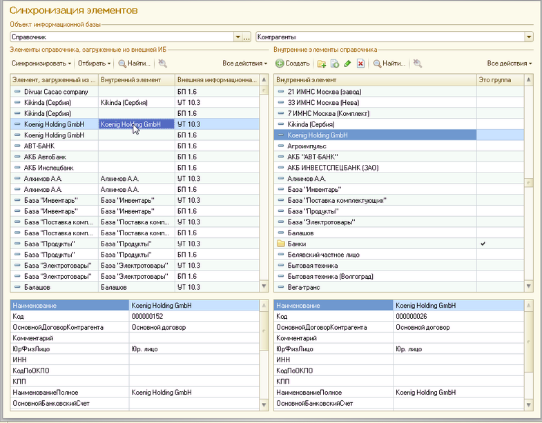
Task: Click the cancel search icon in left toolbar
Action: pos(162,63)
